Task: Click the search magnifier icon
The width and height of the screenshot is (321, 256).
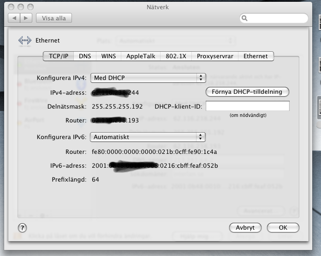Action: [x=244, y=18]
